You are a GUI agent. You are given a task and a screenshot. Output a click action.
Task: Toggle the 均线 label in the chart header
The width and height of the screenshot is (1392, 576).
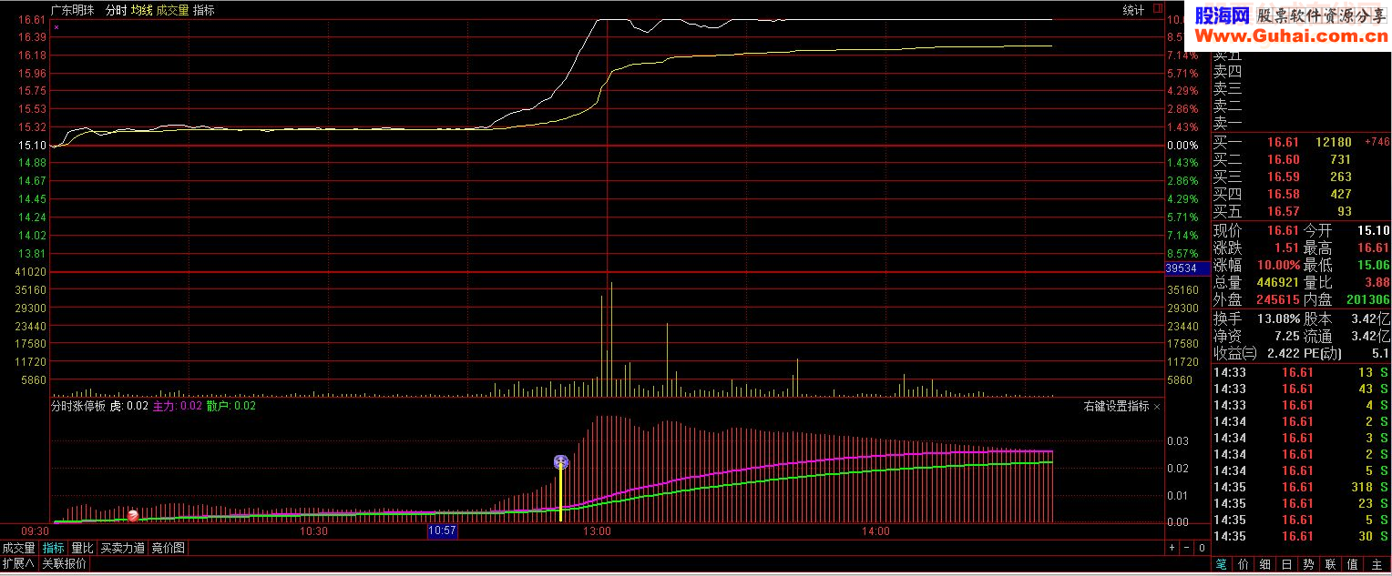pos(141,10)
